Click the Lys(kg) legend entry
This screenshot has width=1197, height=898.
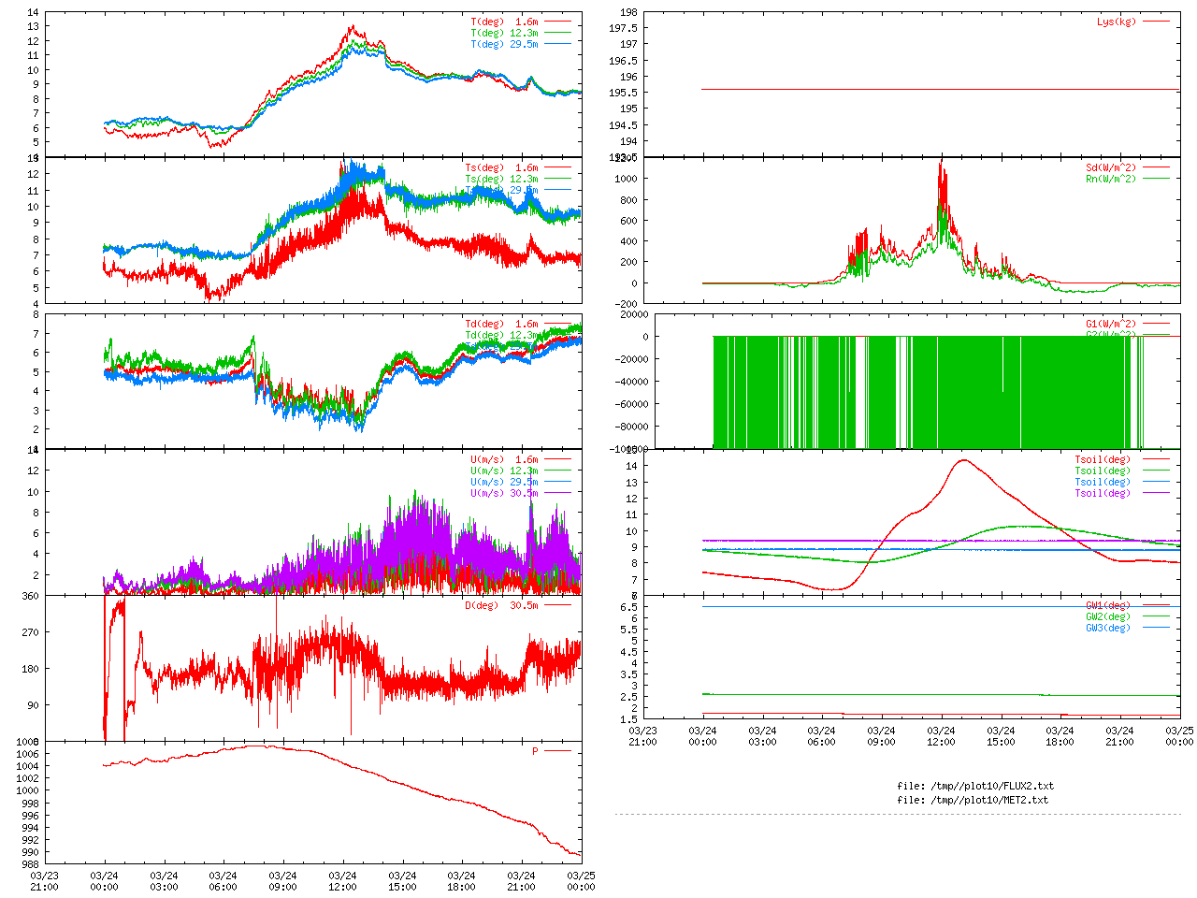coord(1117,22)
